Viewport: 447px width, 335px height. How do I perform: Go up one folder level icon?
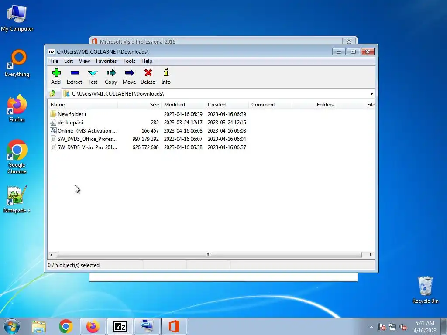click(x=53, y=93)
